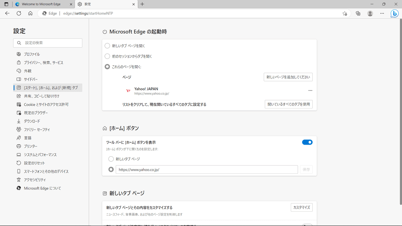
Task: Open プリンター settings section
Action: 48,146
